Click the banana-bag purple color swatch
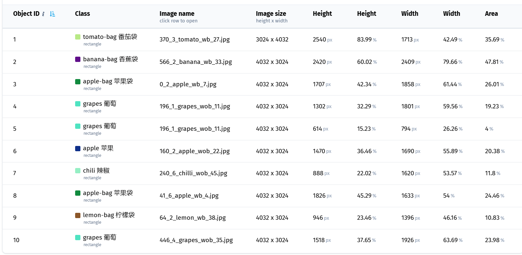The image size is (522, 255). 78,59
